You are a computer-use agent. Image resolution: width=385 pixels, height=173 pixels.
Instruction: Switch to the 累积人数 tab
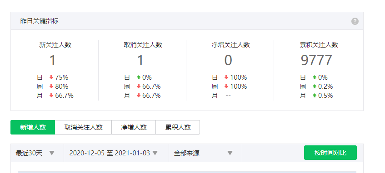[178, 127]
